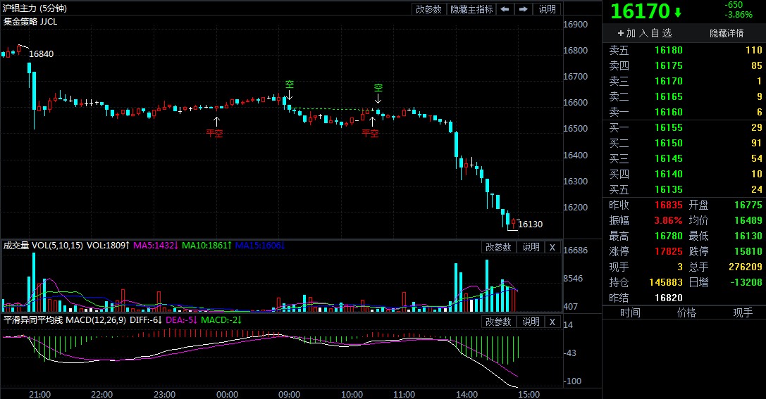This screenshot has width=766, height=399.
Task: Select the 现手 column header in trade list
Action: click(x=743, y=312)
